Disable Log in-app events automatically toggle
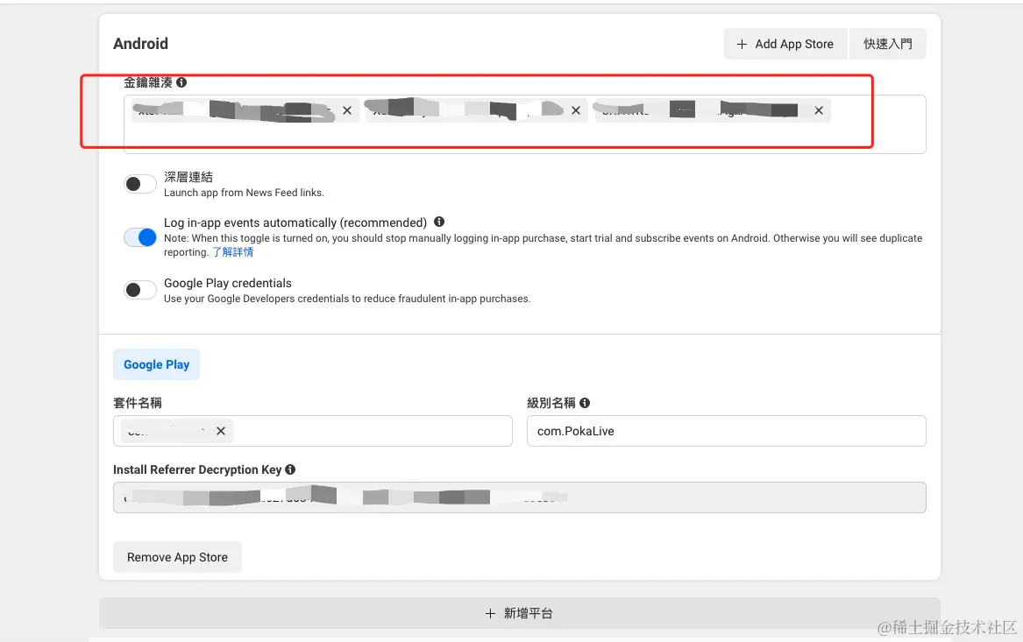This screenshot has width=1023, height=642. 140,237
